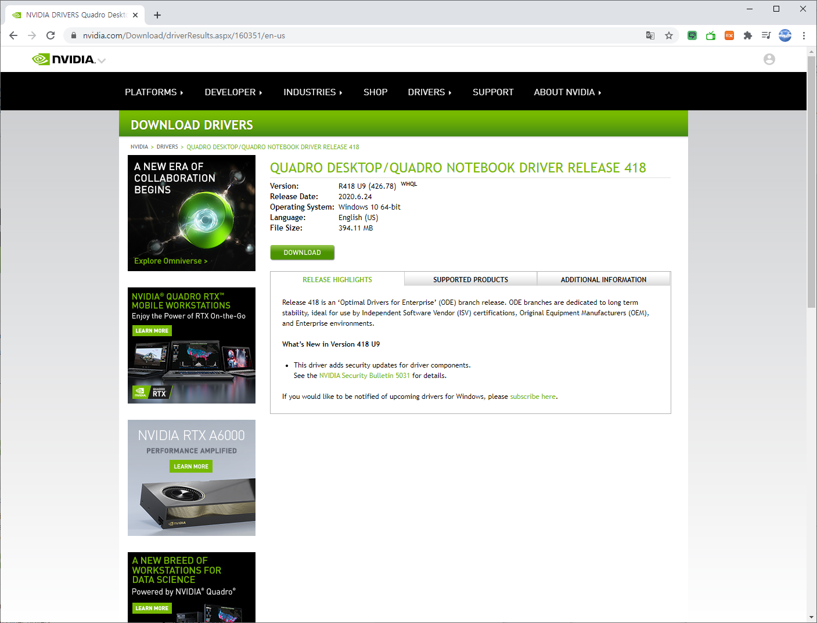Click the WHQL label
817x623 pixels.
[409, 184]
